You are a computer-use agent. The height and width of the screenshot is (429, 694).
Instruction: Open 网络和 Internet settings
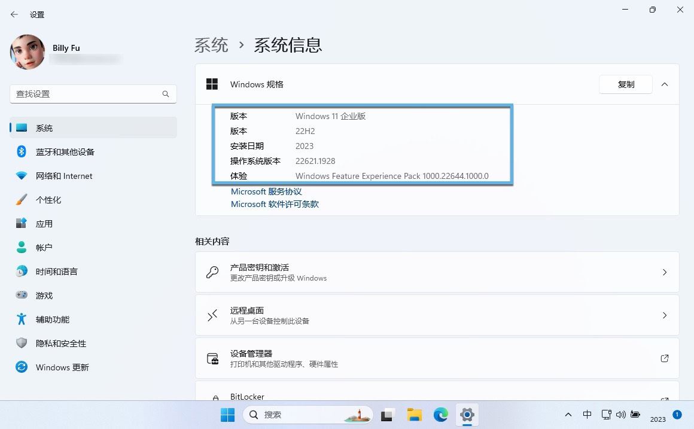point(63,176)
